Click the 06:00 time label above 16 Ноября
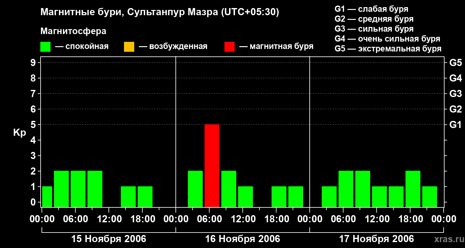 tap(209, 219)
